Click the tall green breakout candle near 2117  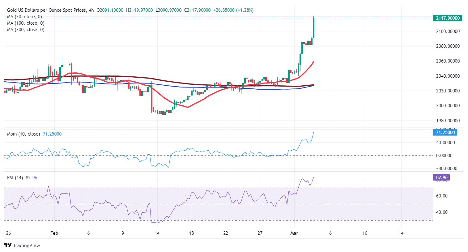[x=313, y=28]
